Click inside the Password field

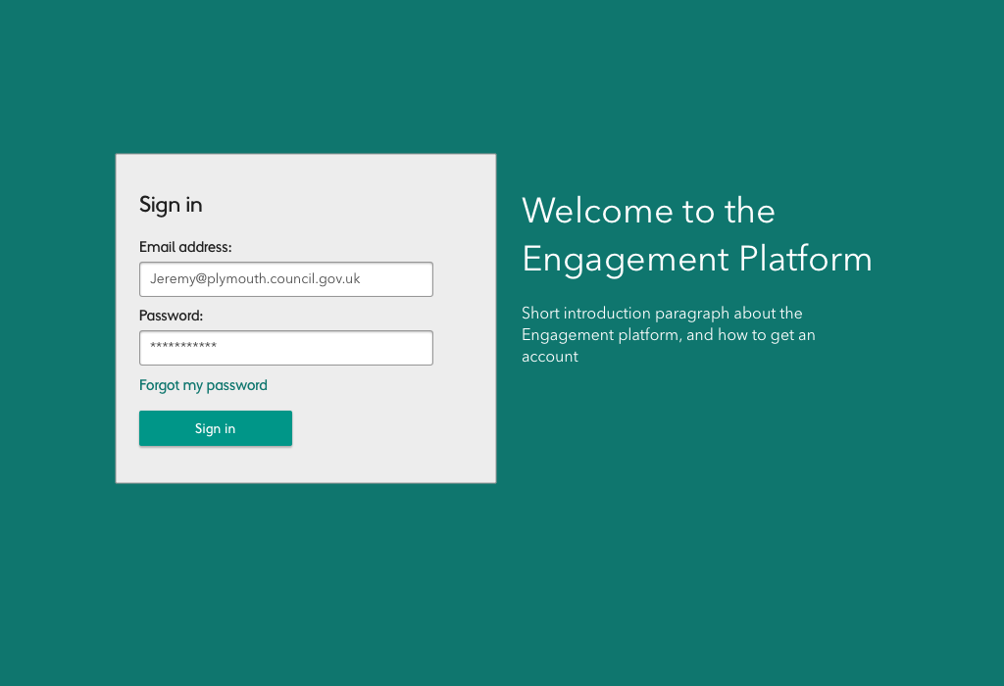pyautogui.click(x=285, y=348)
